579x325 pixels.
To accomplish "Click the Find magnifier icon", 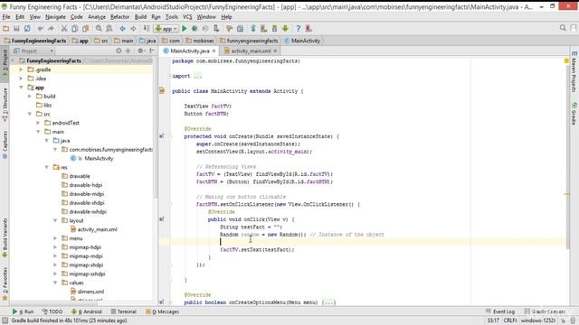I will (99, 28).
